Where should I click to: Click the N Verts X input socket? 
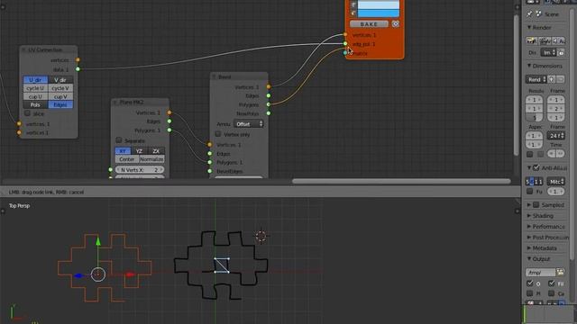coord(110,170)
